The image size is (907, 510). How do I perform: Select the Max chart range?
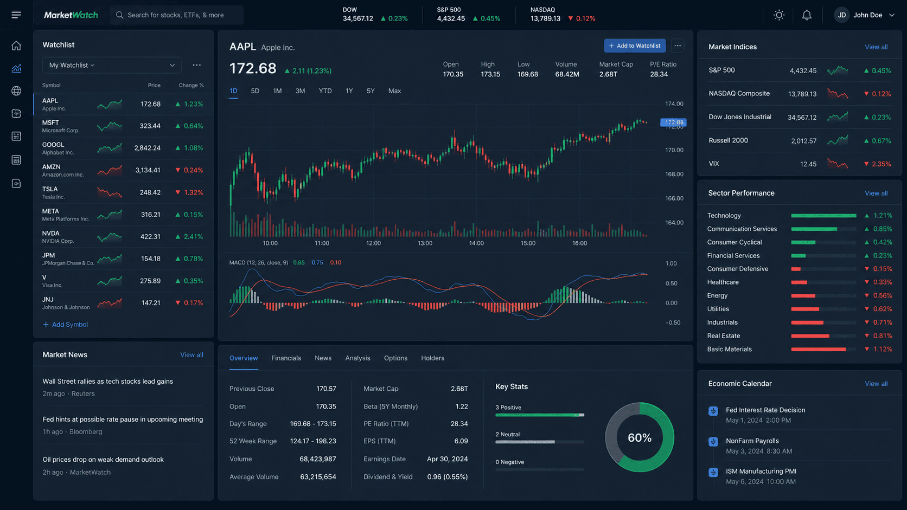(x=394, y=91)
